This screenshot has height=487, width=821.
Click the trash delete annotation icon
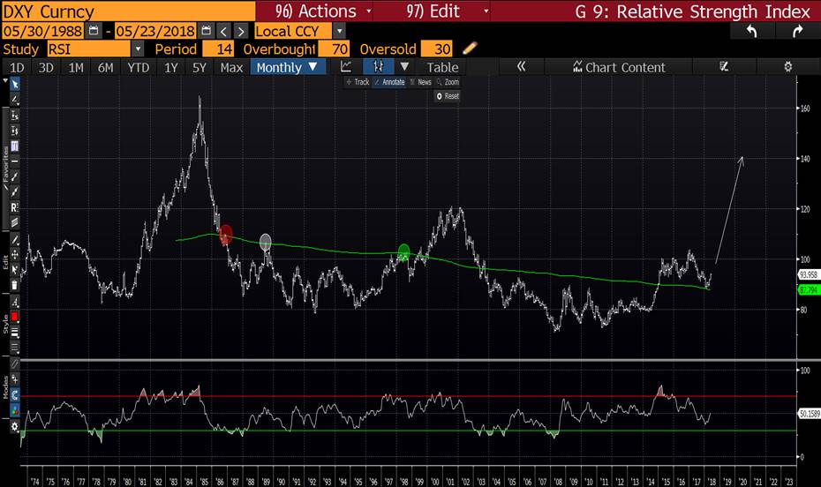tap(15, 285)
